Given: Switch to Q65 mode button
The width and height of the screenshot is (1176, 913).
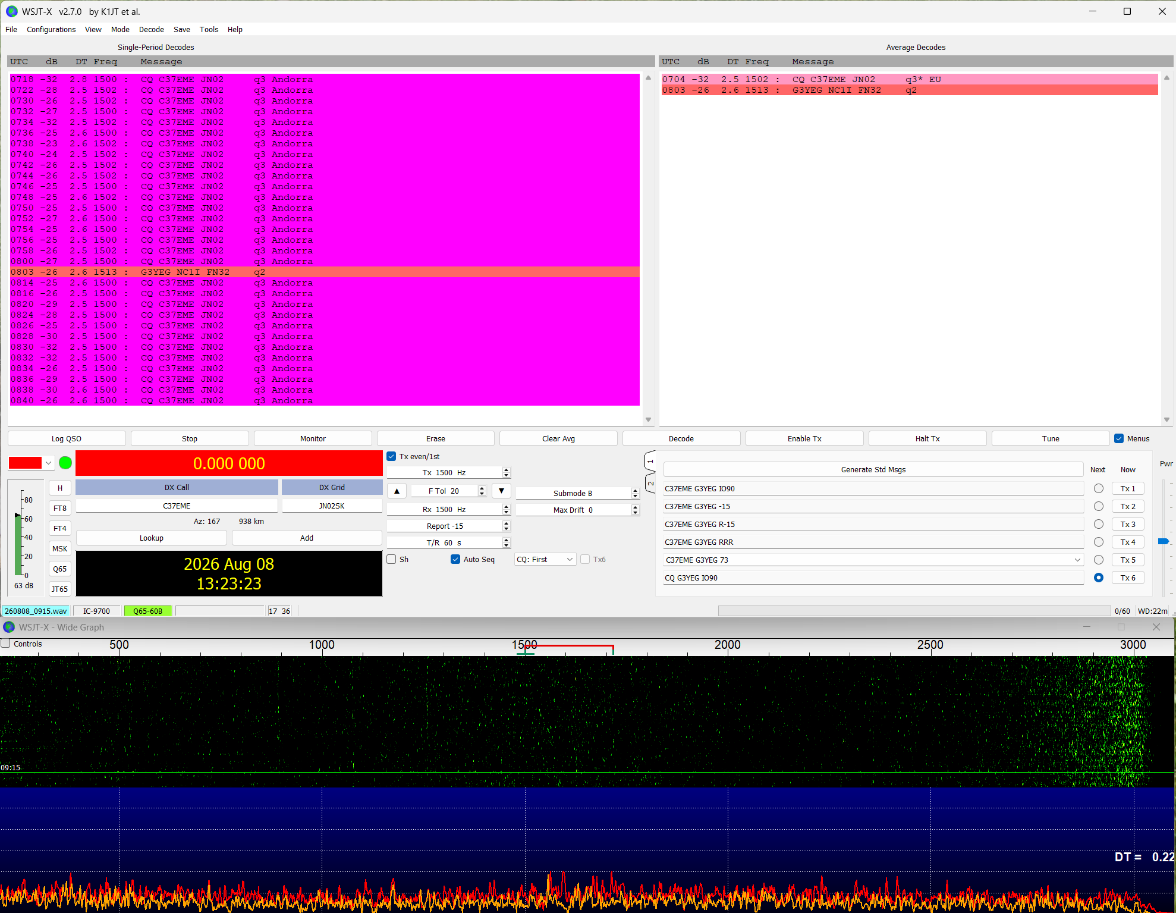Looking at the screenshot, I should [x=59, y=569].
